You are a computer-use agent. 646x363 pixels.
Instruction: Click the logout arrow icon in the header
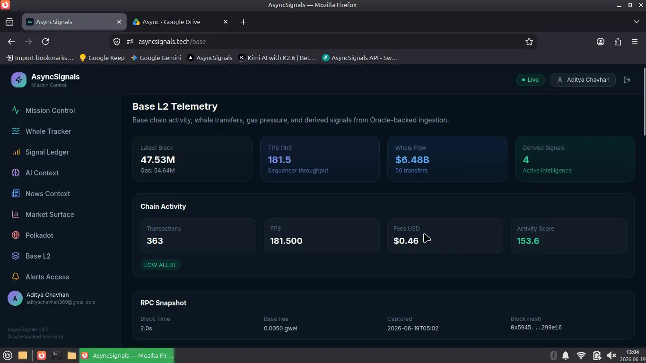pyautogui.click(x=627, y=80)
